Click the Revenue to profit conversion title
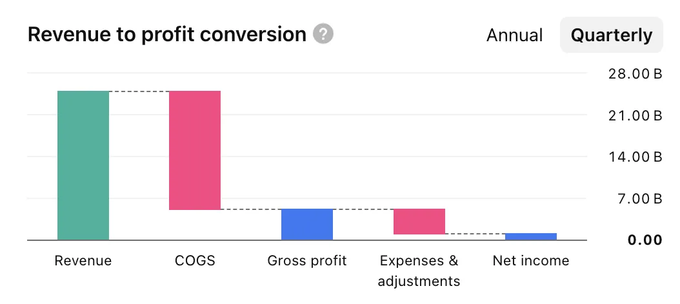The width and height of the screenshot is (680, 304). click(x=167, y=34)
